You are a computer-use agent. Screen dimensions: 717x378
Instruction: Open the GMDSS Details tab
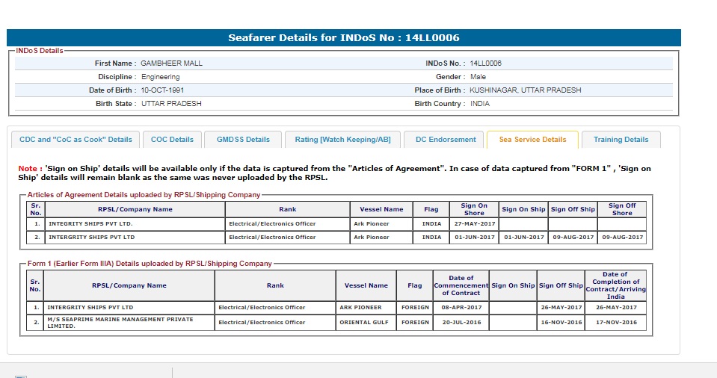click(x=243, y=140)
